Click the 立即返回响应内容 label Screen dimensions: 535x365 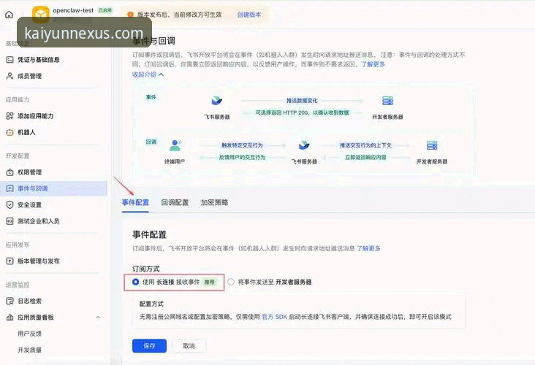(365, 158)
